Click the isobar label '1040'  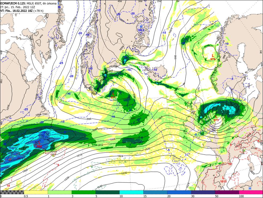coord(100,187)
